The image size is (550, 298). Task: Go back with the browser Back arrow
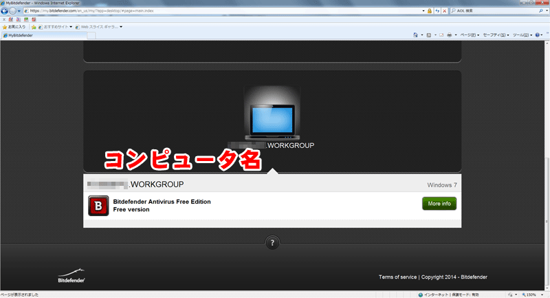4,11
